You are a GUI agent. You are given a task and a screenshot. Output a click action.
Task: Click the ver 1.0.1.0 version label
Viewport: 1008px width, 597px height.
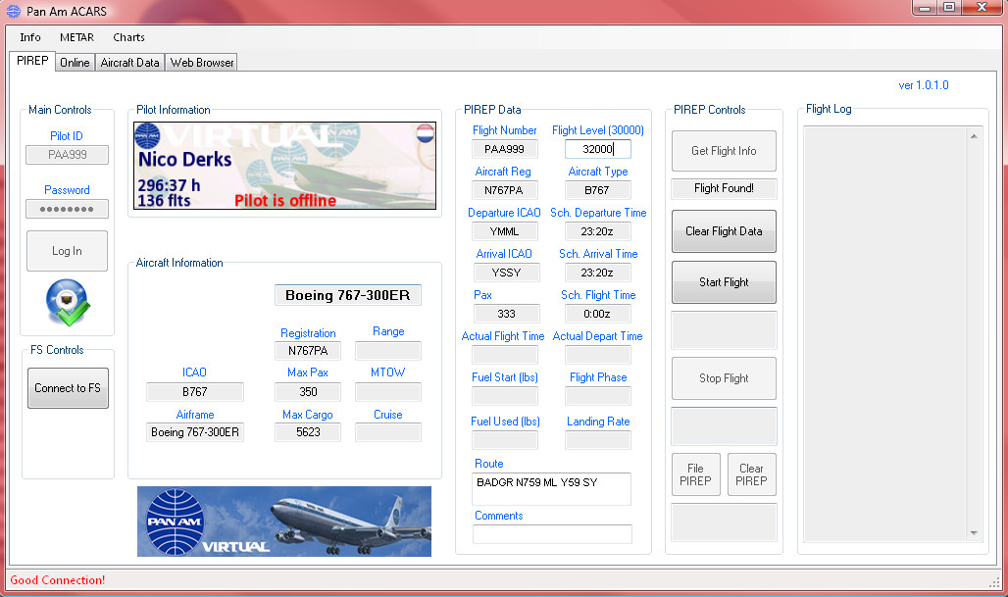tap(923, 85)
